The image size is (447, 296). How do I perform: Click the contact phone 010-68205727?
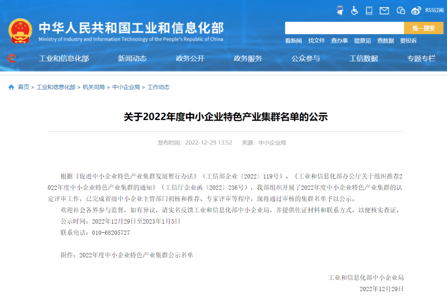tap(111, 233)
